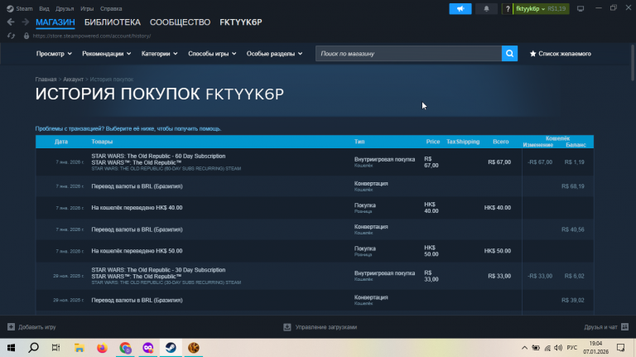Open File Explorer from taskbar
Viewport: 636px width, 357px height.
(x=79, y=348)
